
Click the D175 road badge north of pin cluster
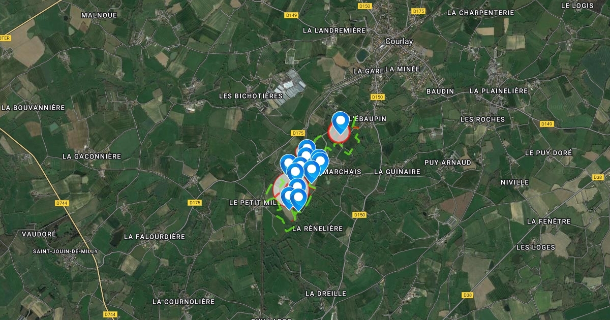coord(298,133)
